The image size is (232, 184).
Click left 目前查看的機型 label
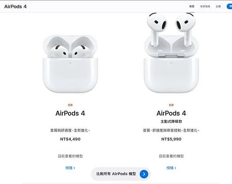click(x=70, y=156)
